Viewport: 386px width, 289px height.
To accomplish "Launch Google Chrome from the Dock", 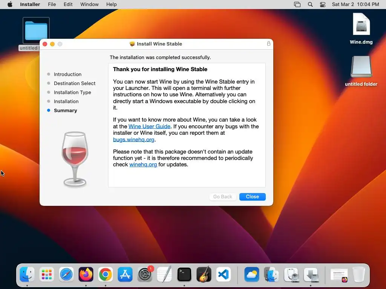I will [x=106, y=274].
